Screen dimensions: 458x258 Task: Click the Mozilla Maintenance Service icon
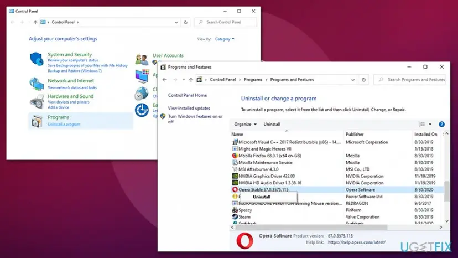pyautogui.click(x=235, y=162)
